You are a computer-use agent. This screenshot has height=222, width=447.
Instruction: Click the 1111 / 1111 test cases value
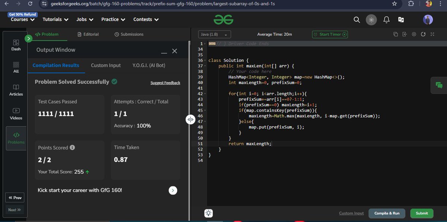(x=56, y=114)
